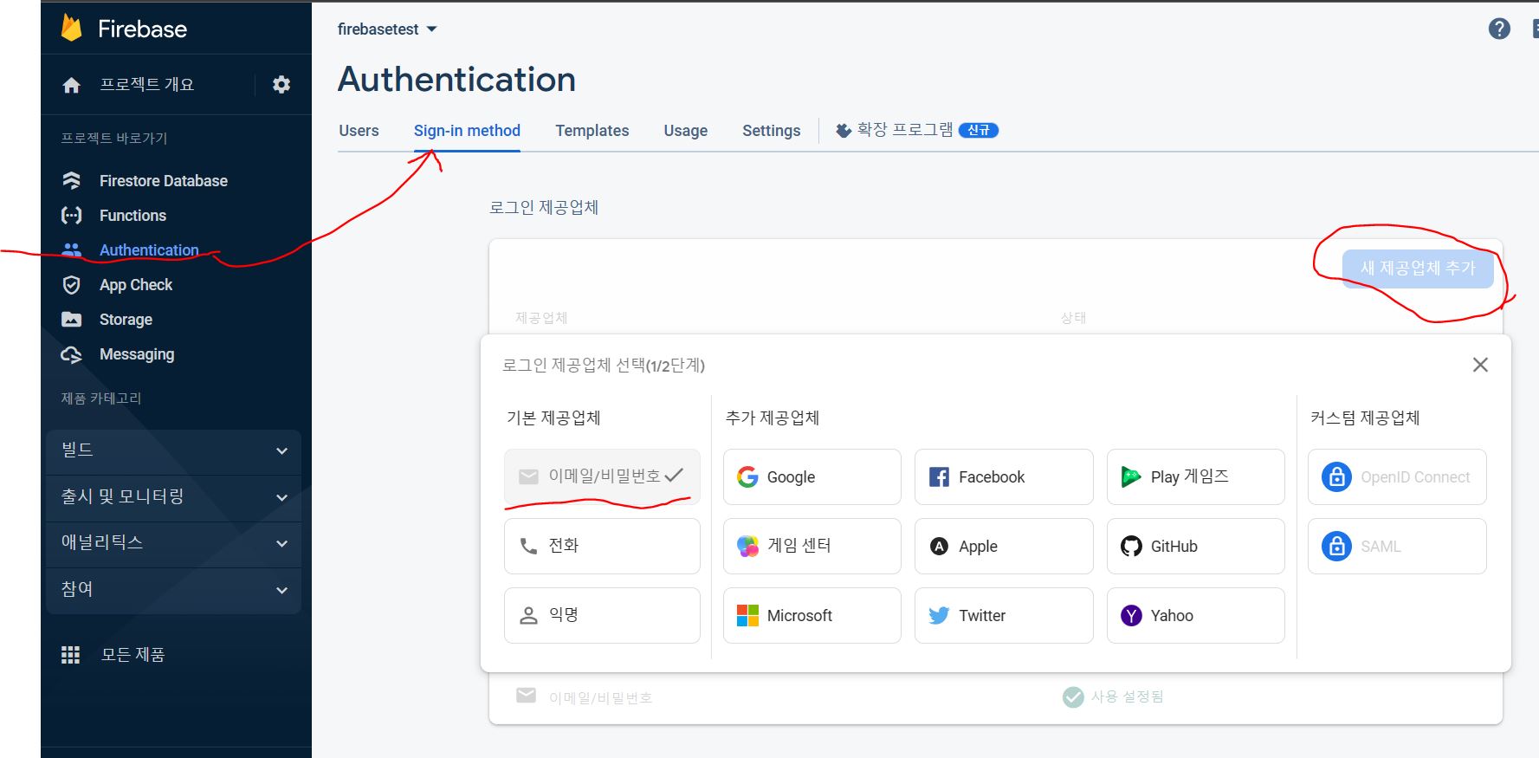Select the 익명 provider
Image resolution: width=1539 pixels, height=758 pixels.
pos(602,615)
